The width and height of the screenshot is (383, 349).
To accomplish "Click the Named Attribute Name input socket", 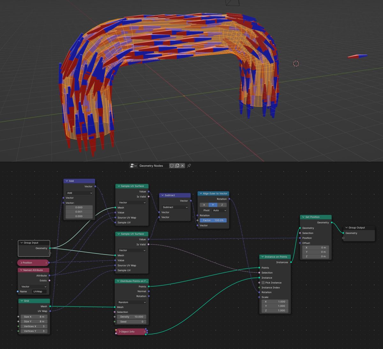I will (x=18, y=291).
